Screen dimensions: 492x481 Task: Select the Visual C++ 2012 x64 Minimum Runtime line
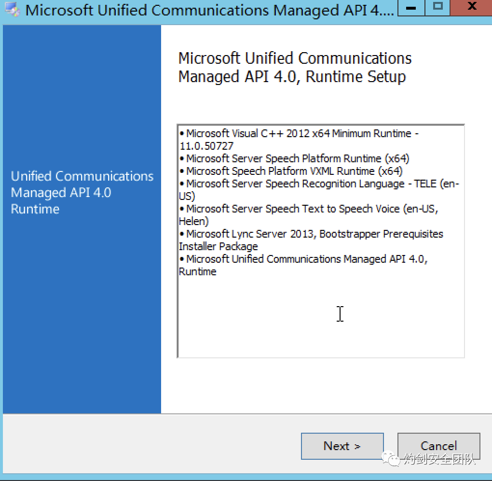coord(299,140)
